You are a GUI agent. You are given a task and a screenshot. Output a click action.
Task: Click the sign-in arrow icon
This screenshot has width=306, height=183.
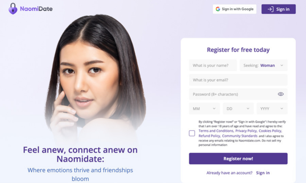(270, 9)
